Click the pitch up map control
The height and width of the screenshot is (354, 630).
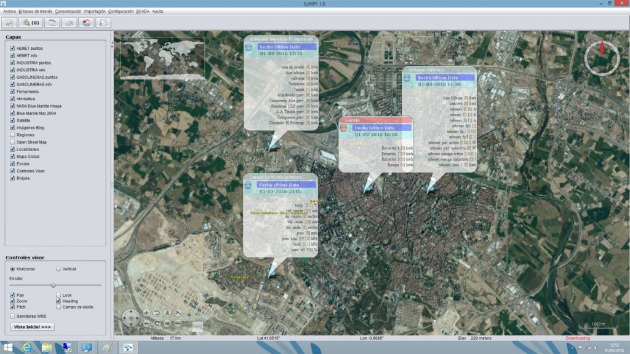tap(167, 313)
